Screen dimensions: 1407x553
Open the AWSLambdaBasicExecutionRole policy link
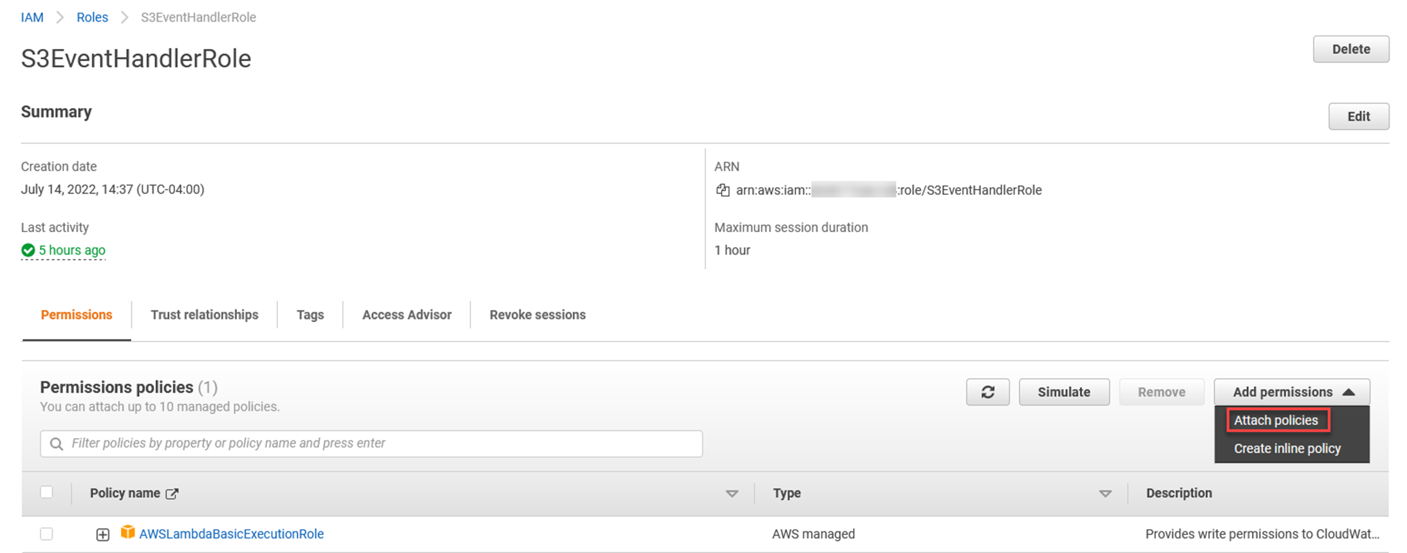pos(231,534)
